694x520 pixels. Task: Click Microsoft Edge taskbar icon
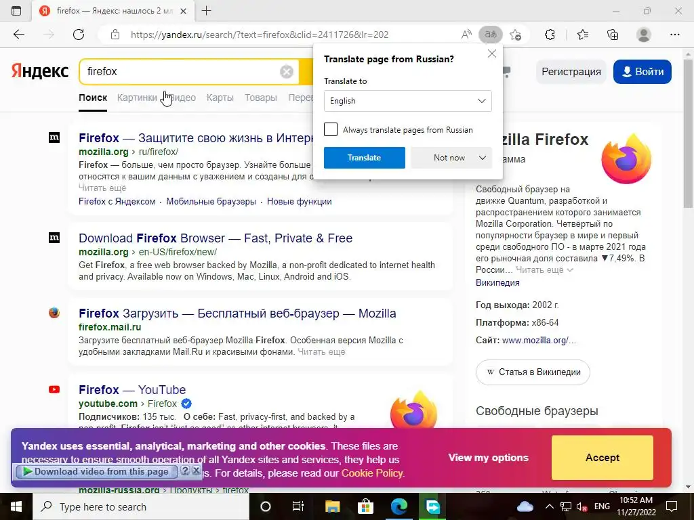(x=399, y=506)
